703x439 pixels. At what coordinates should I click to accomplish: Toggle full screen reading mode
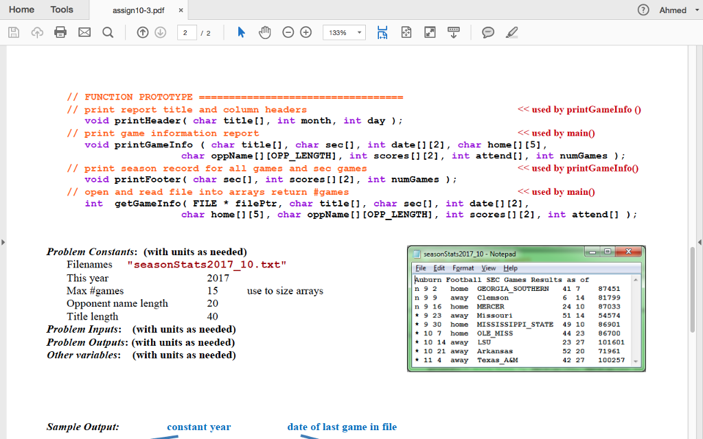point(430,32)
